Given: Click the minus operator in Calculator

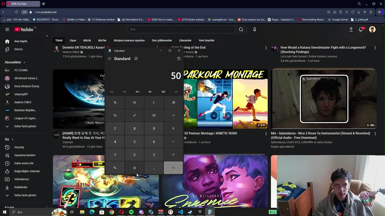Looking at the screenshot, I should [173, 142].
